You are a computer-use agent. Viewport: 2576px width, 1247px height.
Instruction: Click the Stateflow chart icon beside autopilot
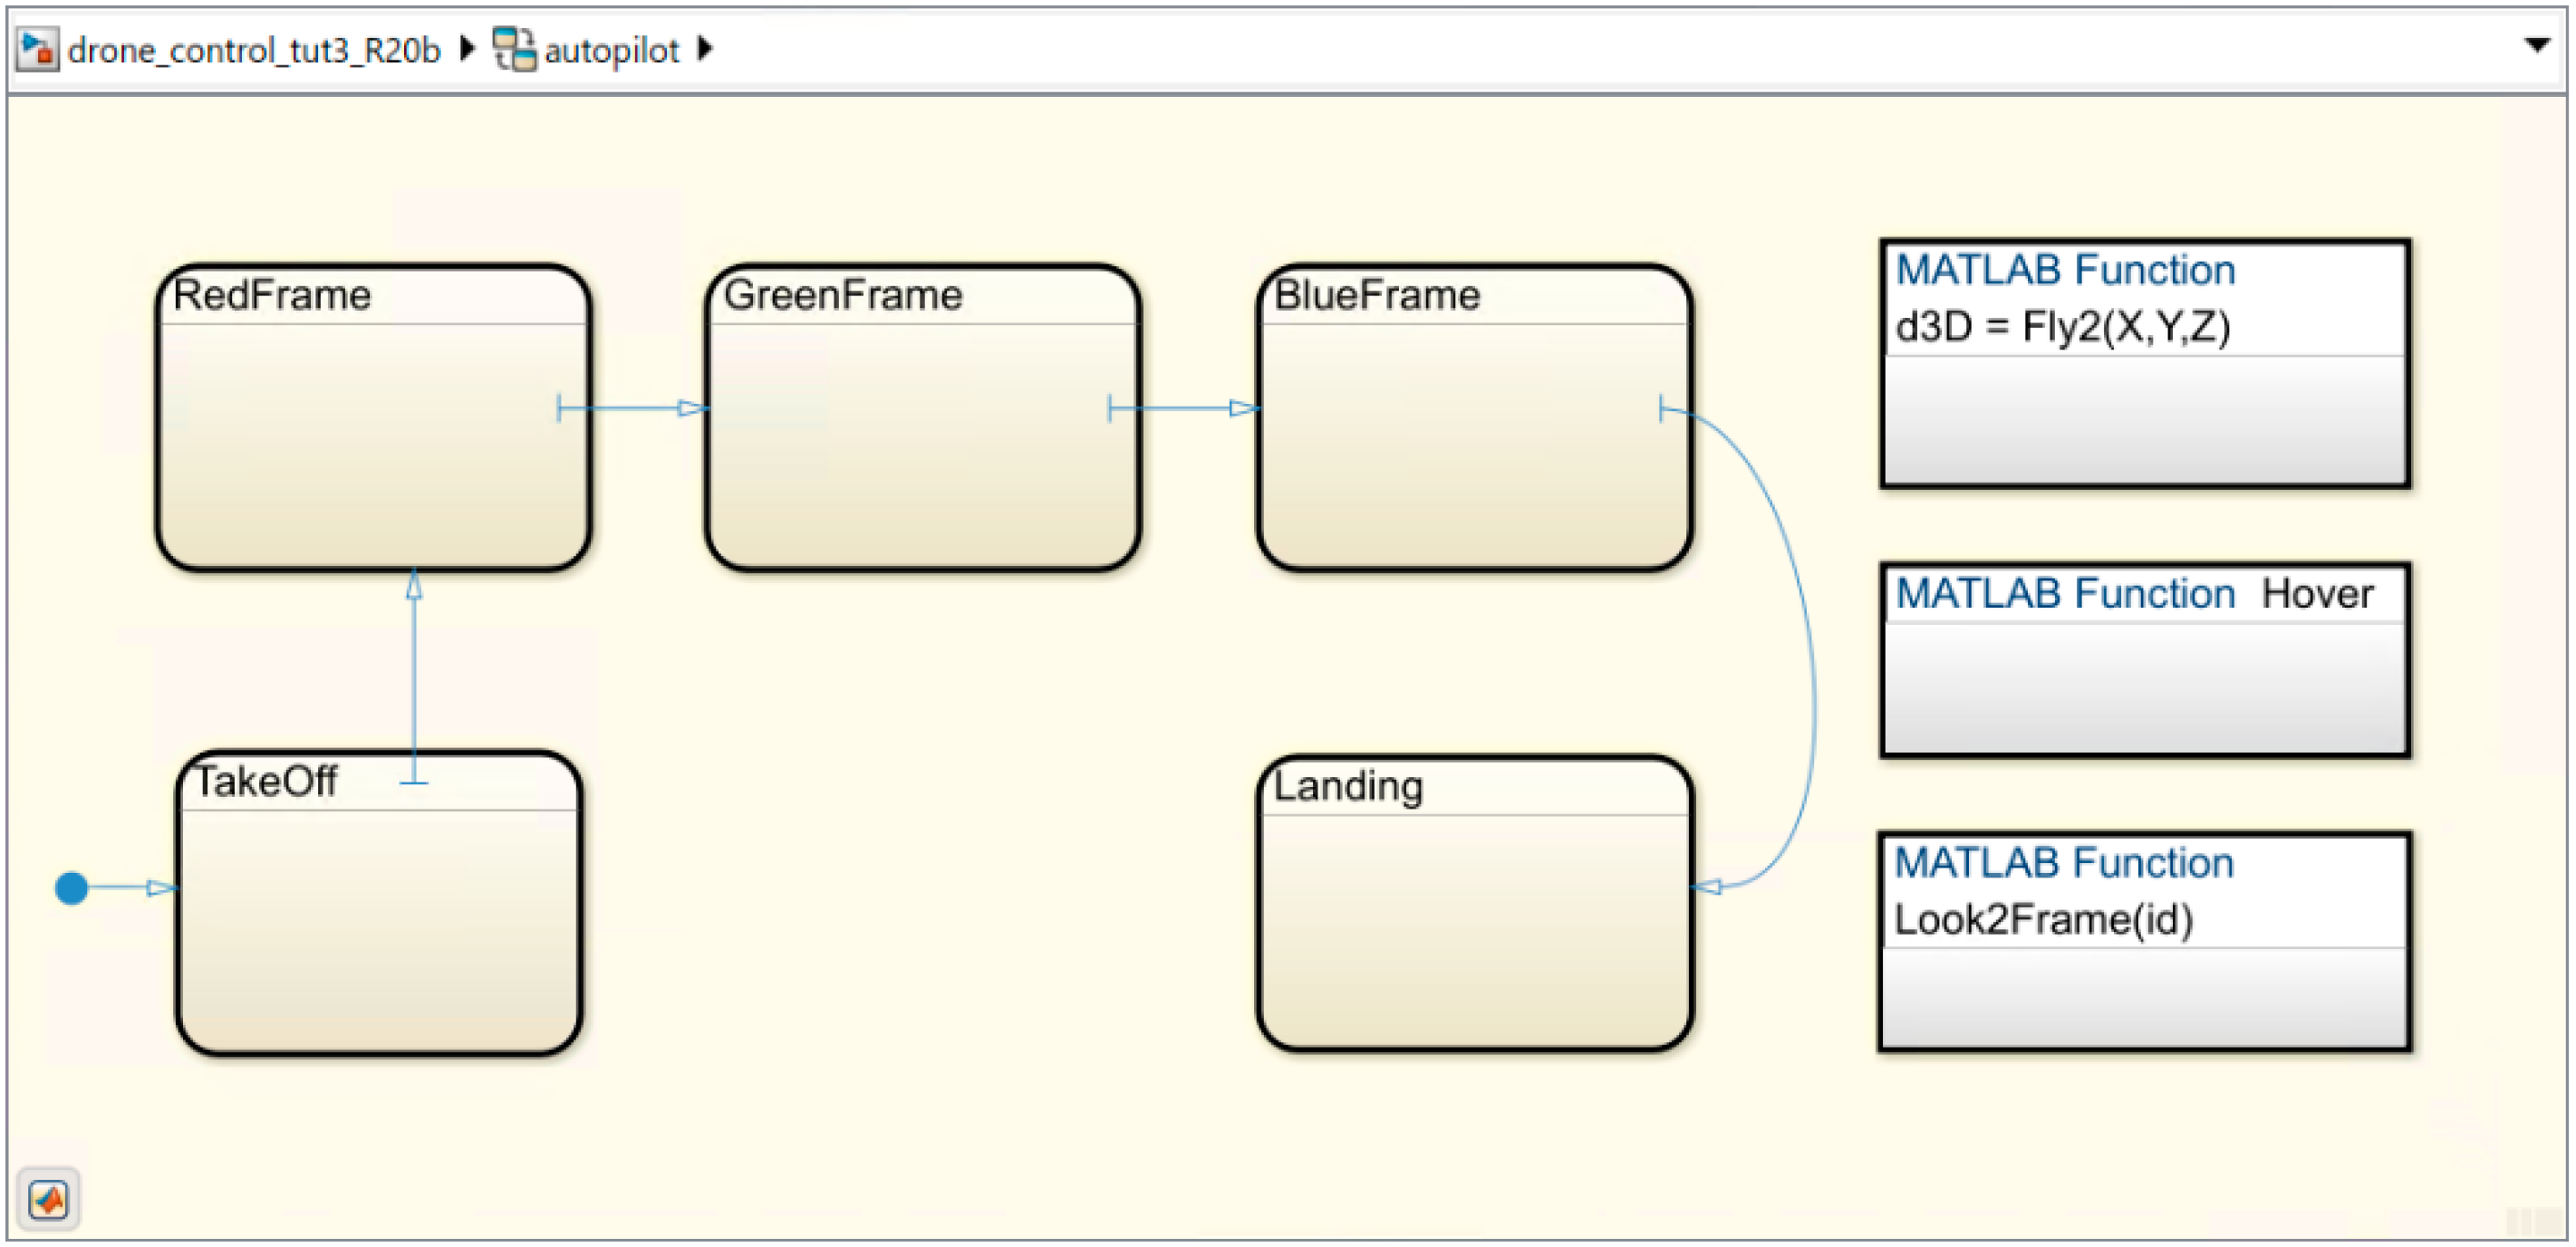[x=515, y=49]
